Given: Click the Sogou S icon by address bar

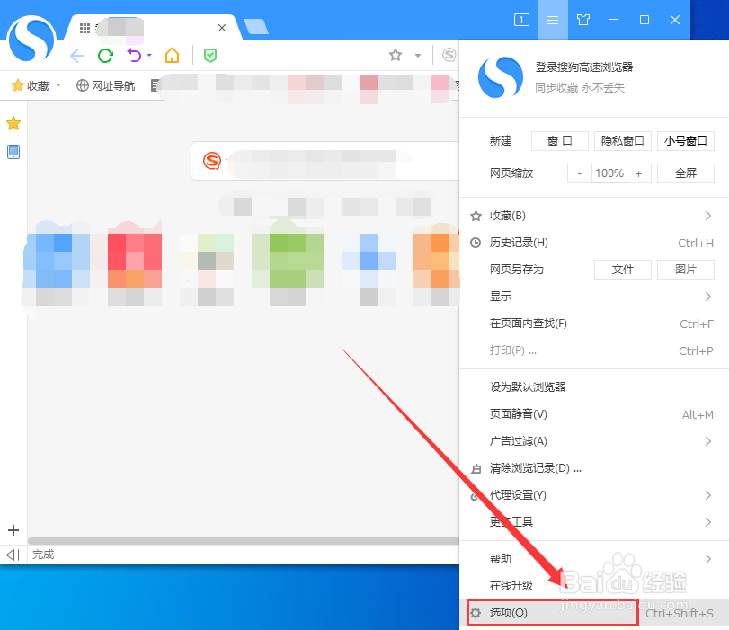Looking at the screenshot, I should (449, 55).
